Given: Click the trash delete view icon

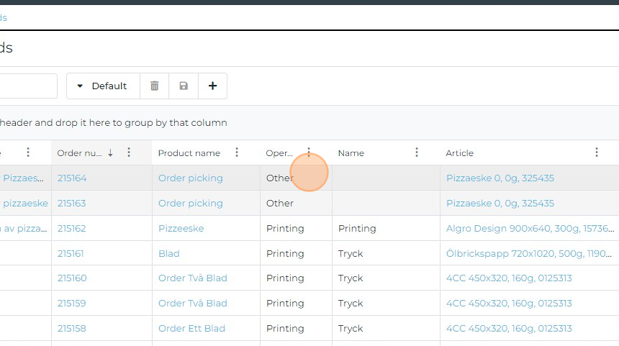Looking at the screenshot, I should click(154, 86).
